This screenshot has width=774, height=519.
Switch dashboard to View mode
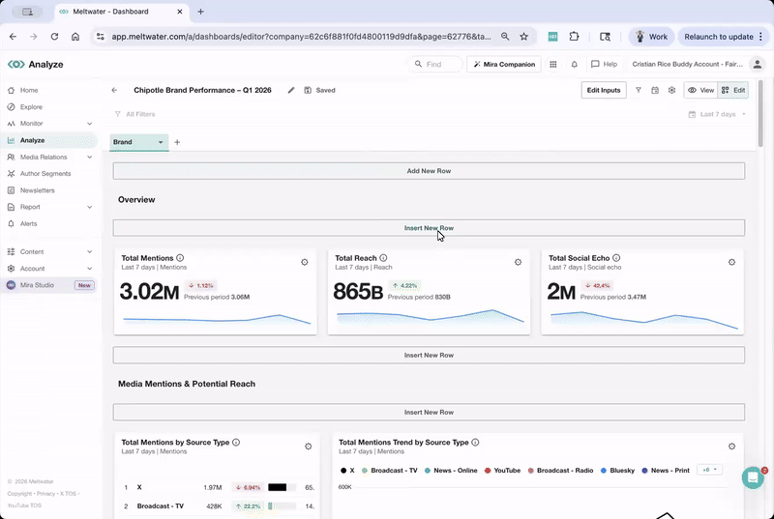coord(700,90)
